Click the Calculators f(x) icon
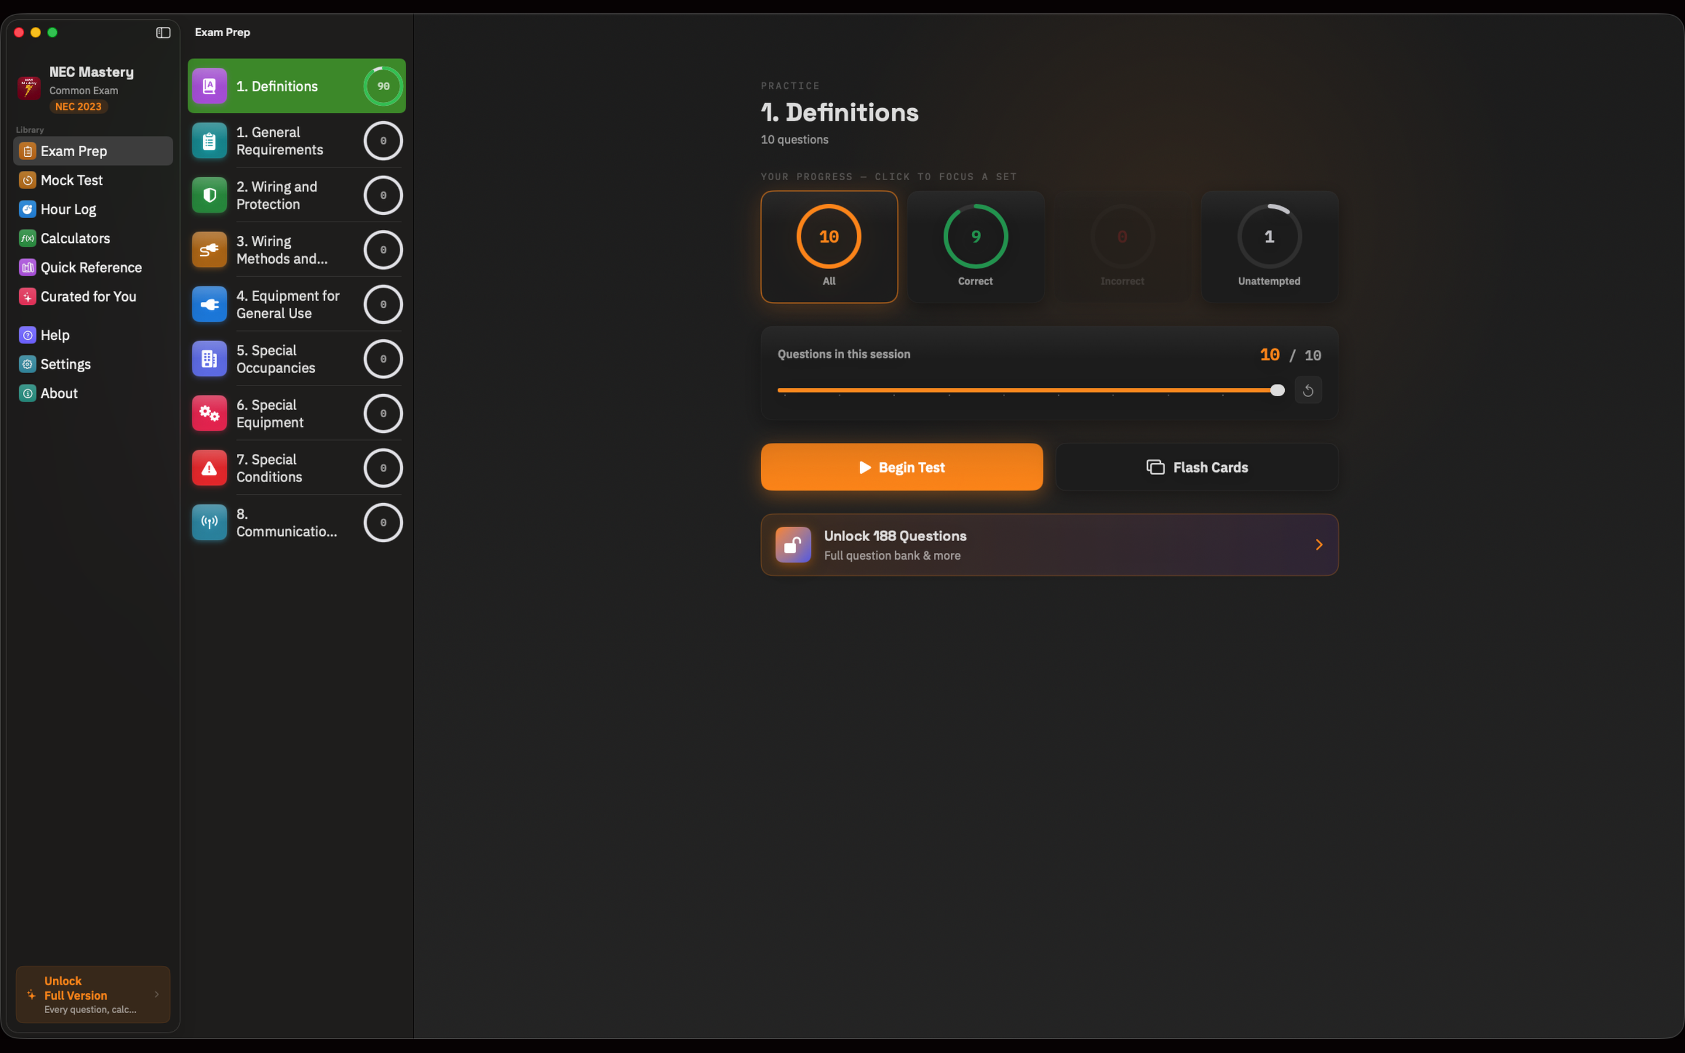The image size is (1685, 1053). [x=27, y=238]
